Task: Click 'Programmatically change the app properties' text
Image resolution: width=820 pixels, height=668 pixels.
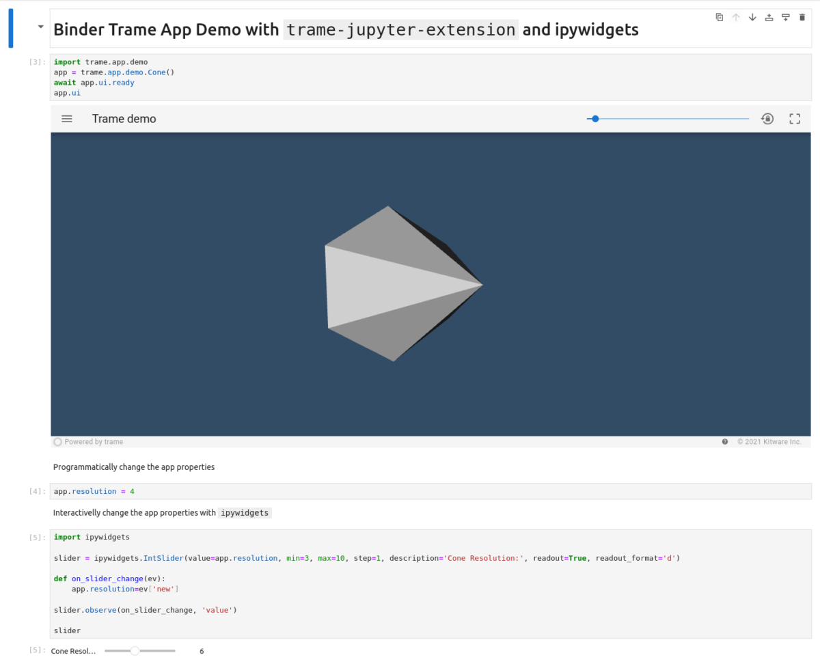Action: pos(134,467)
